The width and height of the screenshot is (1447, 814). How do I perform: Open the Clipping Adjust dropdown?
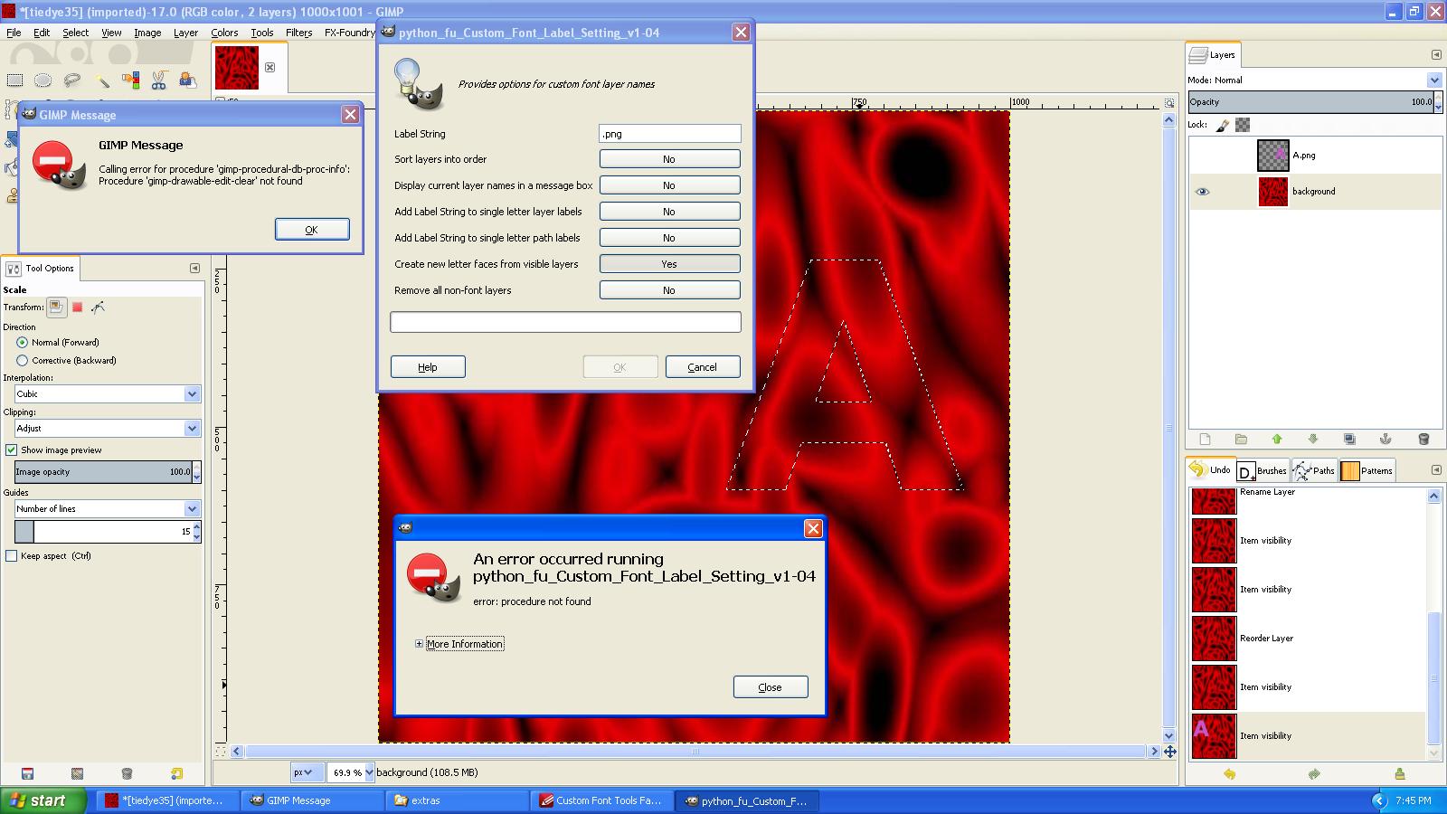tap(107, 429)
